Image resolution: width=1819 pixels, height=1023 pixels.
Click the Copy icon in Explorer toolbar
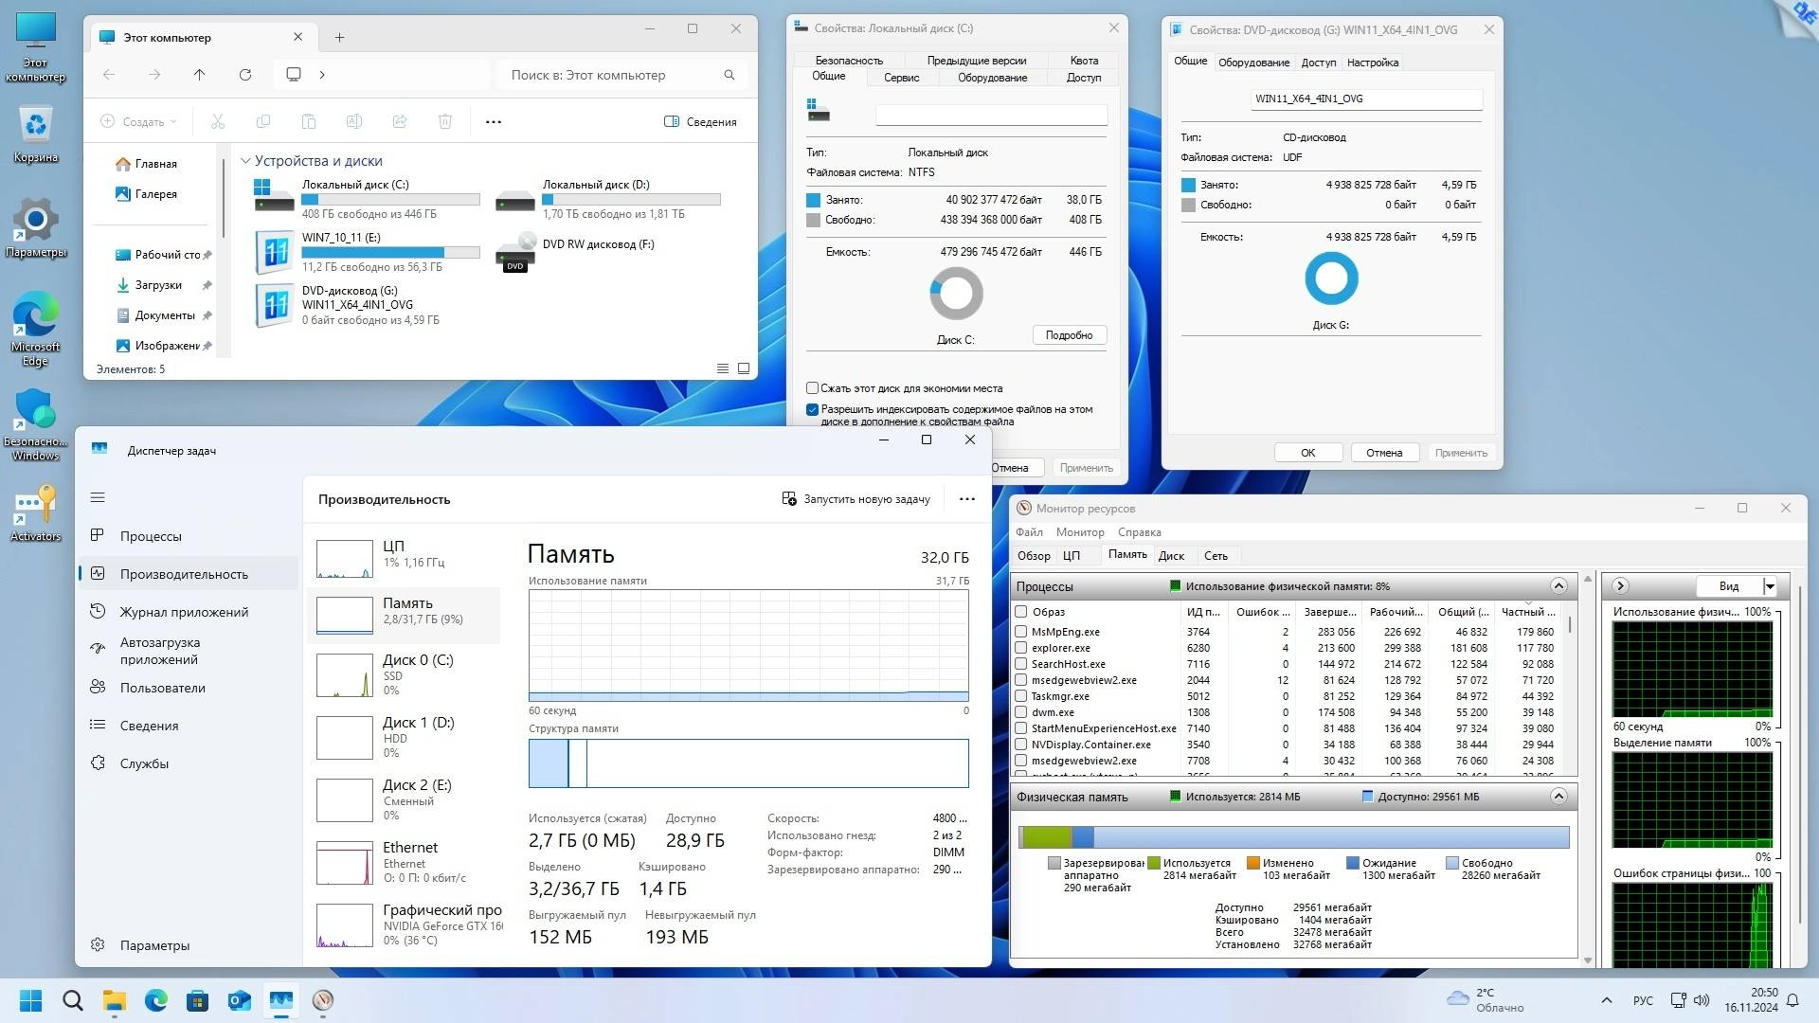point(262,121)
